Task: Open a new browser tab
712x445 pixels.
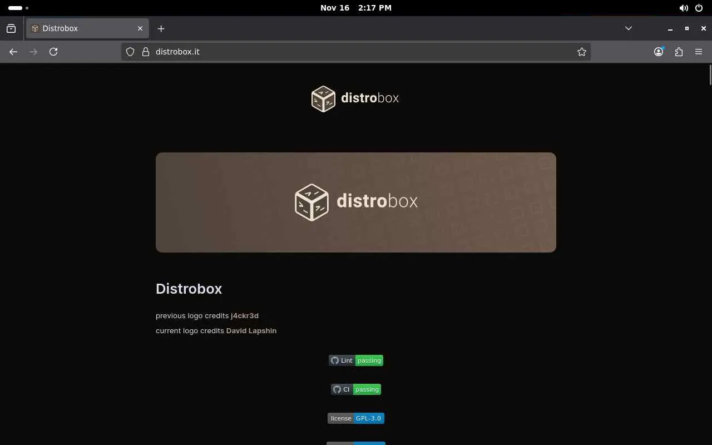Action: click(161, 28)
